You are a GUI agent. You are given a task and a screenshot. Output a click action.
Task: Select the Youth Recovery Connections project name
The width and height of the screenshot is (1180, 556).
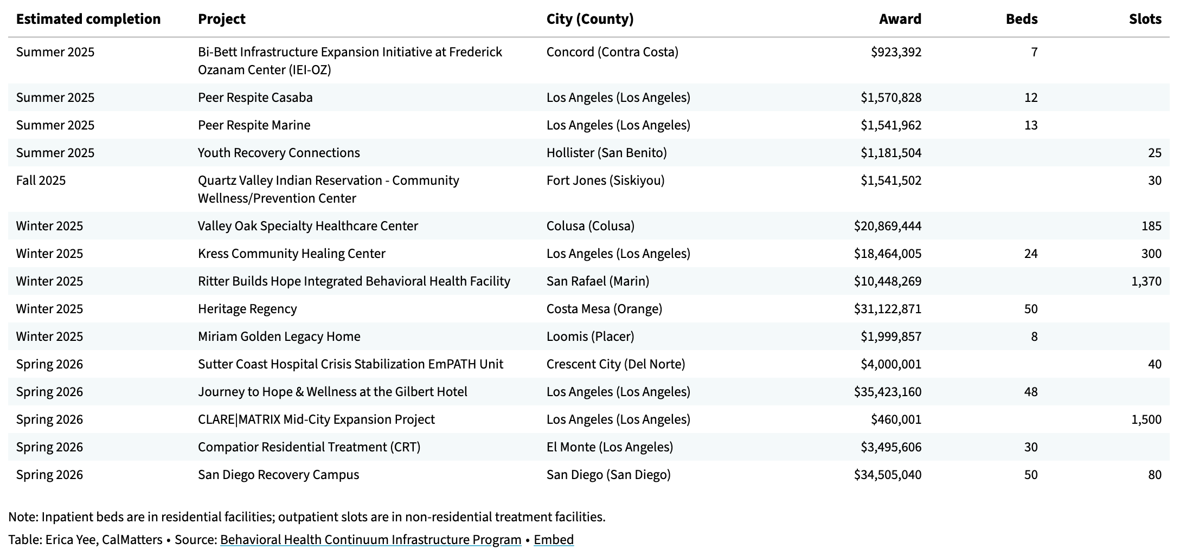[x=279, y=153]
